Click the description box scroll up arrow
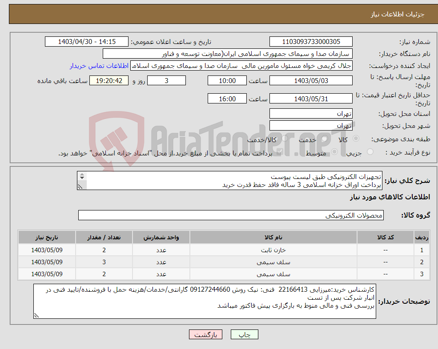 pos(82,174)
